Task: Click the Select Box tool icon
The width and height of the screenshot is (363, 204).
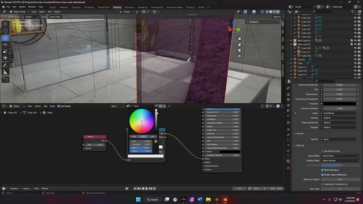Action: point(5,24)
